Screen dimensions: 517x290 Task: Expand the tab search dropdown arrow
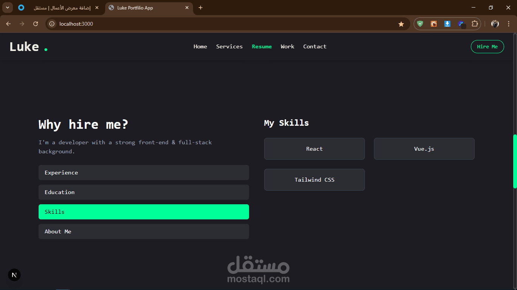(8, 8)
